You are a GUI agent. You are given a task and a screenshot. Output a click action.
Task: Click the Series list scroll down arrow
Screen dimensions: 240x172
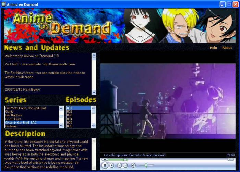61,126
